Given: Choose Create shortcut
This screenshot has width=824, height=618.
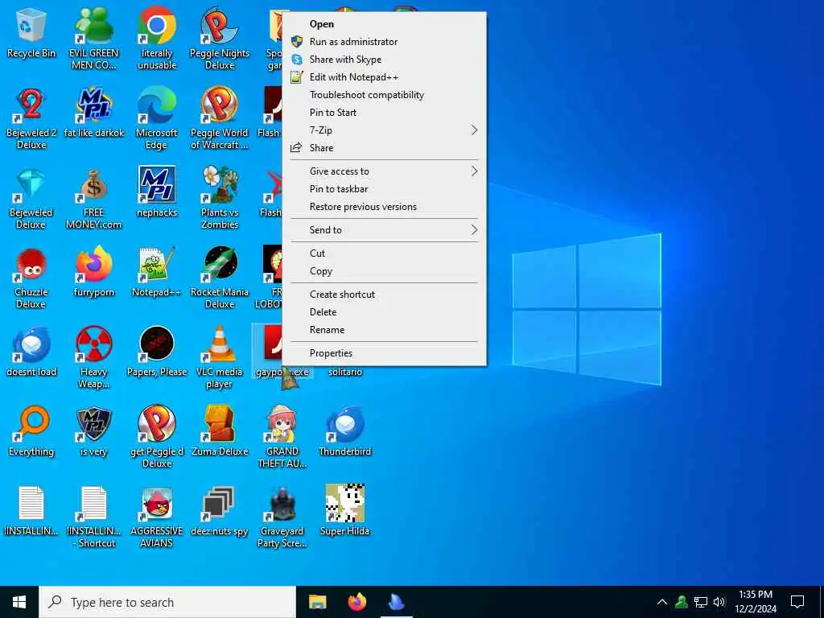Looking at the screenshot, I should 384,295.
